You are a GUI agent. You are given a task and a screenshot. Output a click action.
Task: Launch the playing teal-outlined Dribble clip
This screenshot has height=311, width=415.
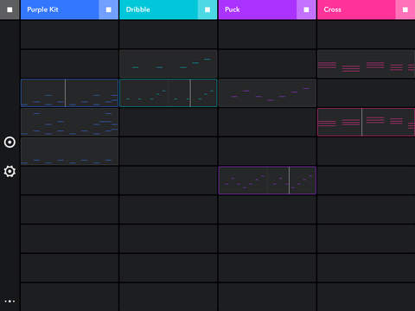point(169,92)
